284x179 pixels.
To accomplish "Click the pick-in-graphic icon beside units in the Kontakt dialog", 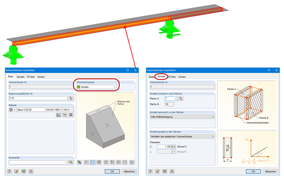I will tap(172, 171).
